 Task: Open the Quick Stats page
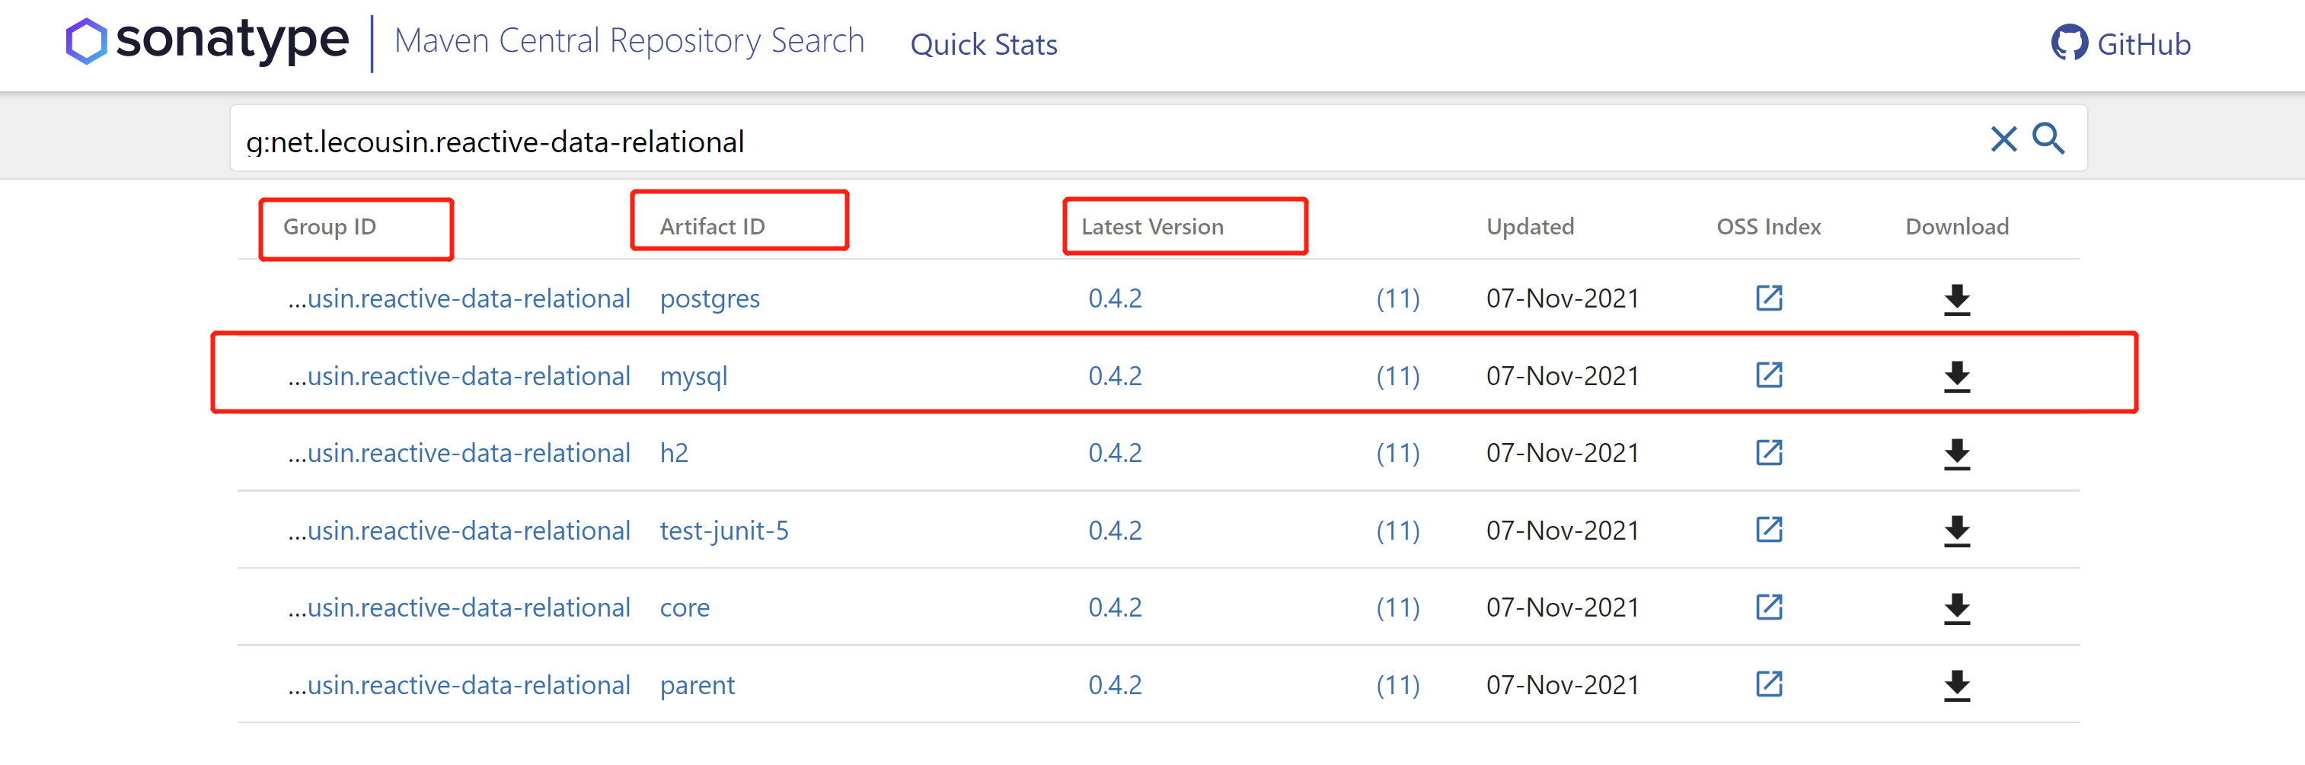pyautogui.click(x=983, y=45)
